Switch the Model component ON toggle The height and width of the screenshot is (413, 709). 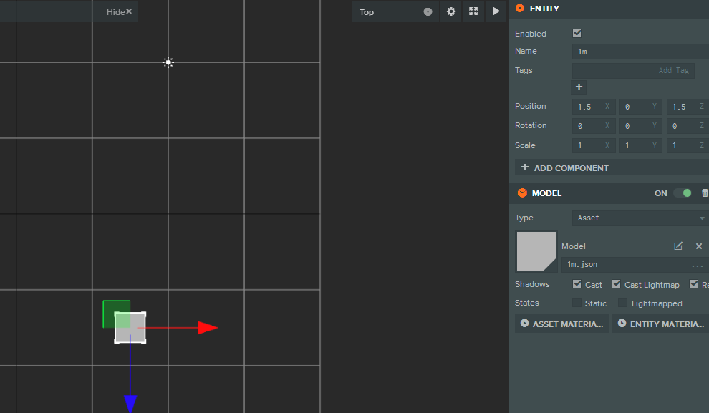click(x=683, y=193)
